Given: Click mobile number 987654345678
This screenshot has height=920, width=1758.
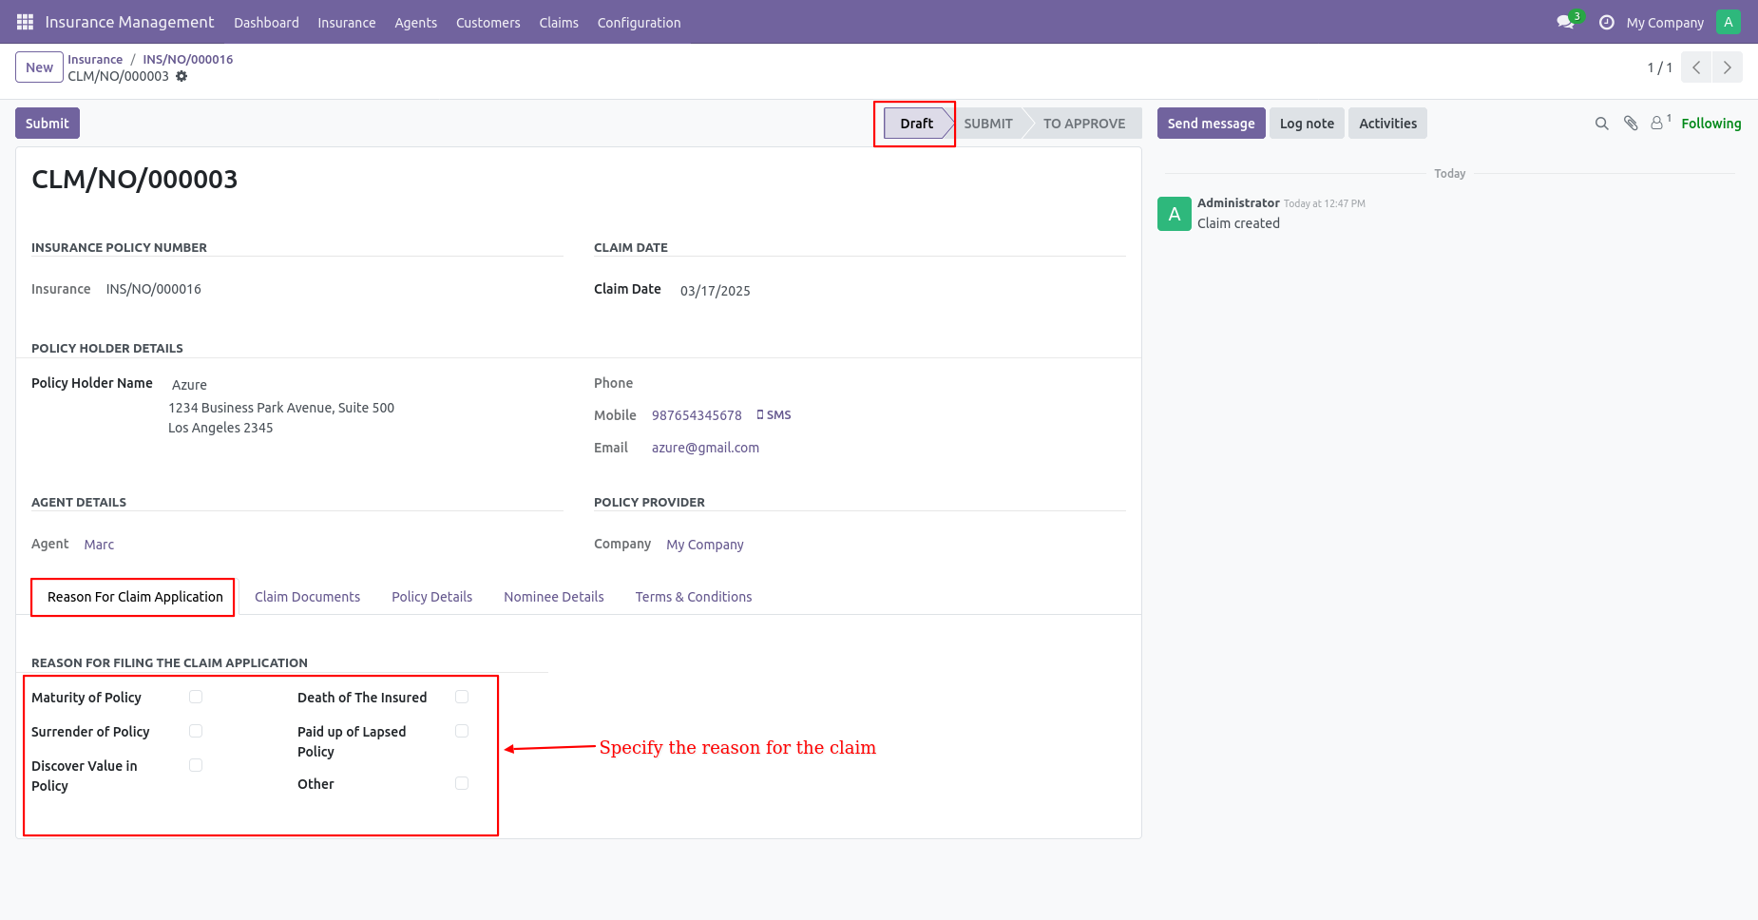Looking at the screenshot, I should coord(697,415).
